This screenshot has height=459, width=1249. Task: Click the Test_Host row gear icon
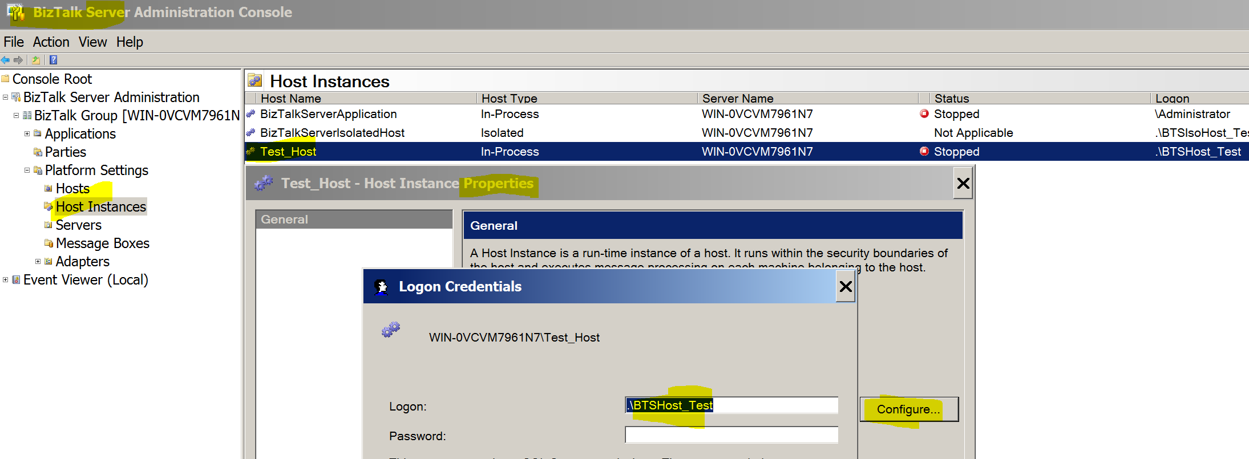pyautogui.click(x=250, y=152)
